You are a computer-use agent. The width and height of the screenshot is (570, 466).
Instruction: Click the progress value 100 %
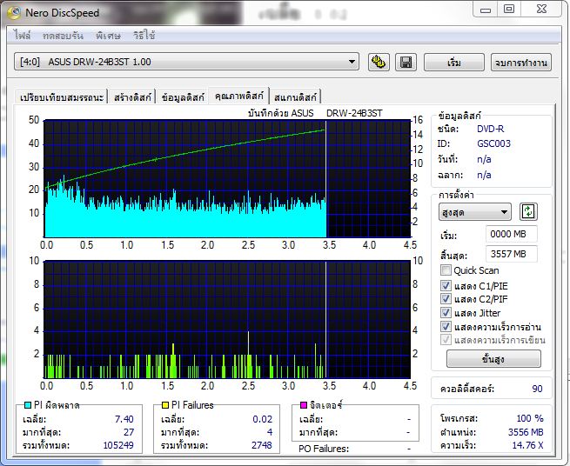530,418
